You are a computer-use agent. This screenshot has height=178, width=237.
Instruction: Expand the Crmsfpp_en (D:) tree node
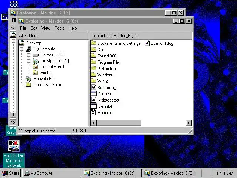pos(29,61)
